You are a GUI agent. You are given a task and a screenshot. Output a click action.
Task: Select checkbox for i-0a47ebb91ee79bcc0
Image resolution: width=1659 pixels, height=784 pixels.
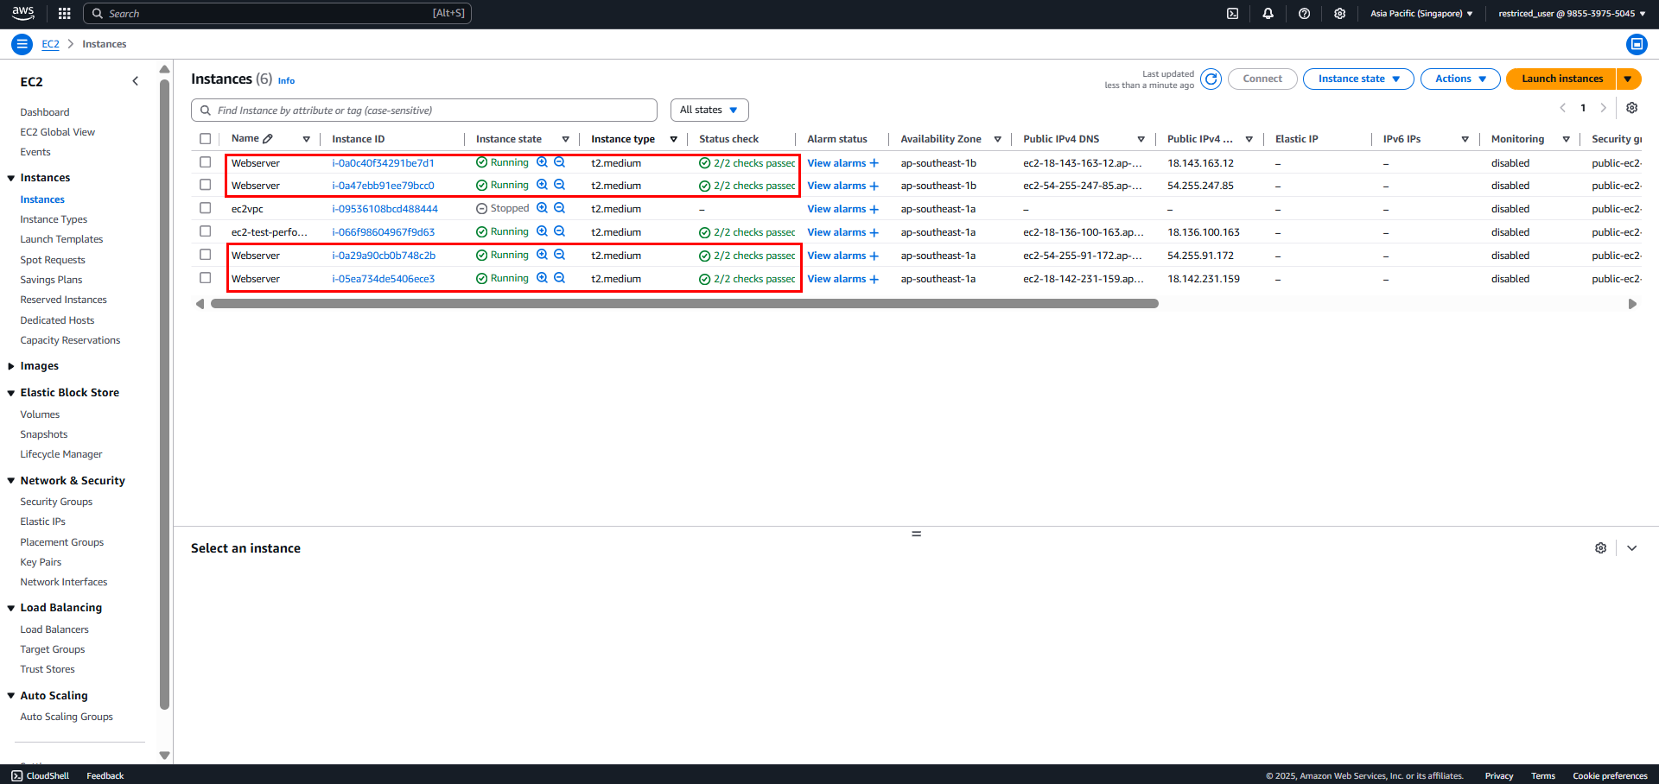click(x=205, y=185)
